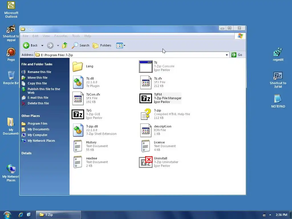Viewport: 292px width, 219px height.
Task: Expand the Address bar dropdown
Action: click(x=227, y=55)
